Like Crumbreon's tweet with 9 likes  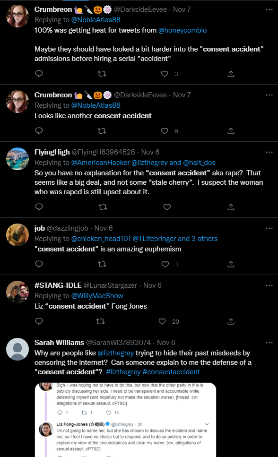click(165, 131)
